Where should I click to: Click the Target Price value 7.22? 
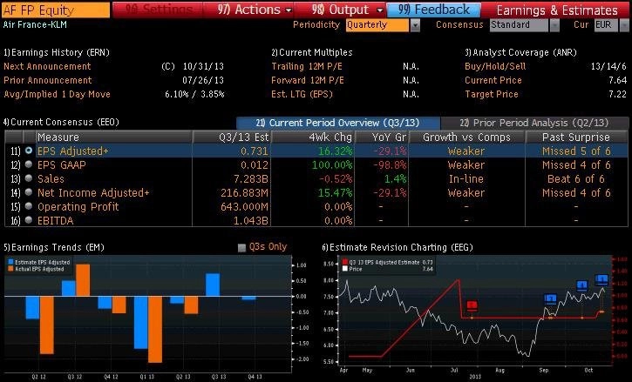pos(617,94)
